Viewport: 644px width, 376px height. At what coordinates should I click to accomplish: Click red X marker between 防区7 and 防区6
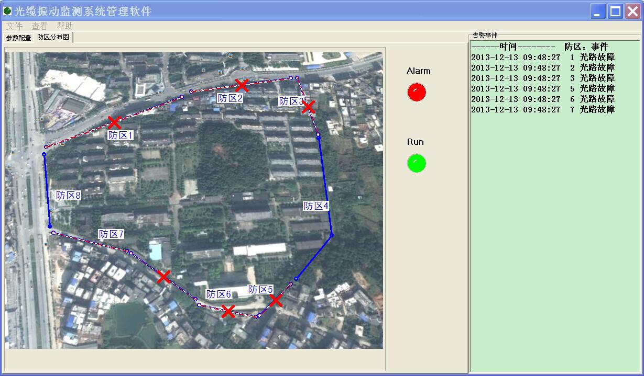164,277
